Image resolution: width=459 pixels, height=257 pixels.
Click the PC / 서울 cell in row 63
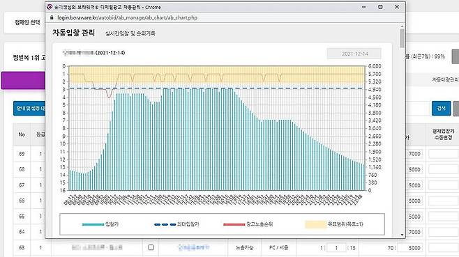tap(278, 248)
